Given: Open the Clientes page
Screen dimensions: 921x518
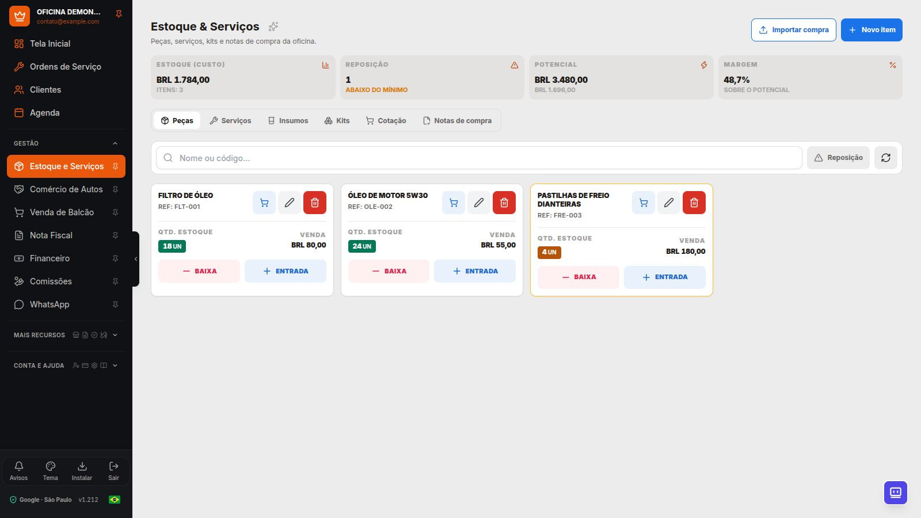Looking at the screenshot, I should 66,90.
